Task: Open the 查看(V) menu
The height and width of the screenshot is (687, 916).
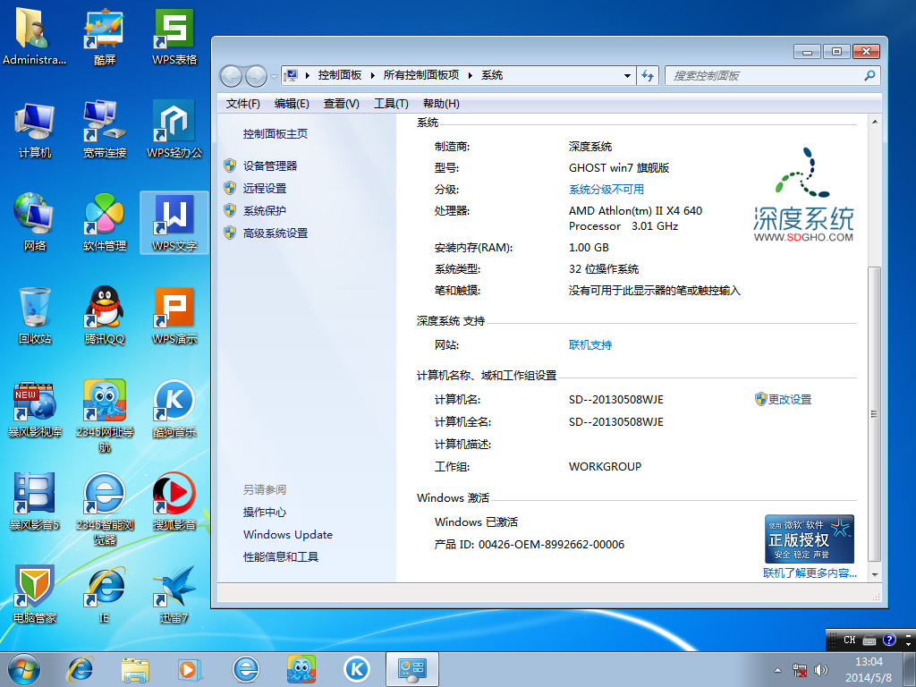Action: click(x=341, y=104)
